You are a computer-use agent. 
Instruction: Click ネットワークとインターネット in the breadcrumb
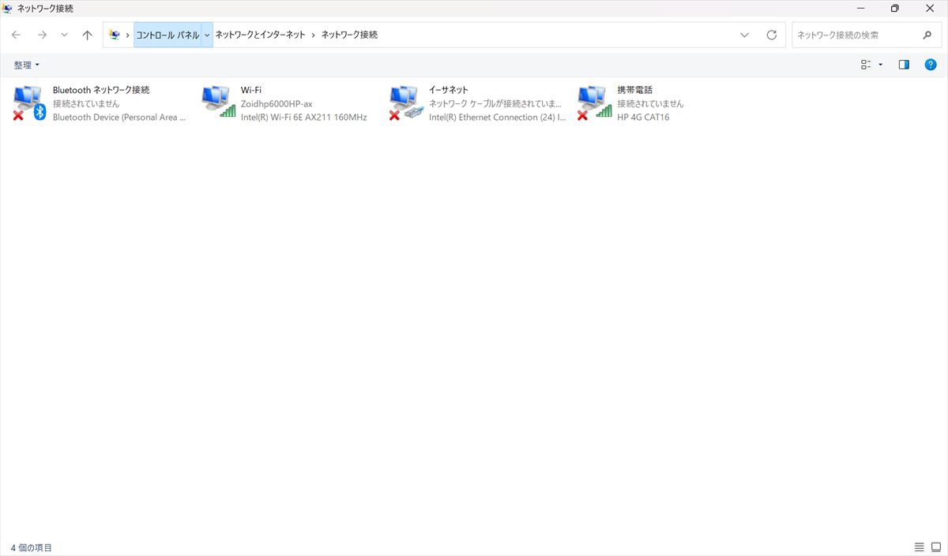click(x=260, y=35)
